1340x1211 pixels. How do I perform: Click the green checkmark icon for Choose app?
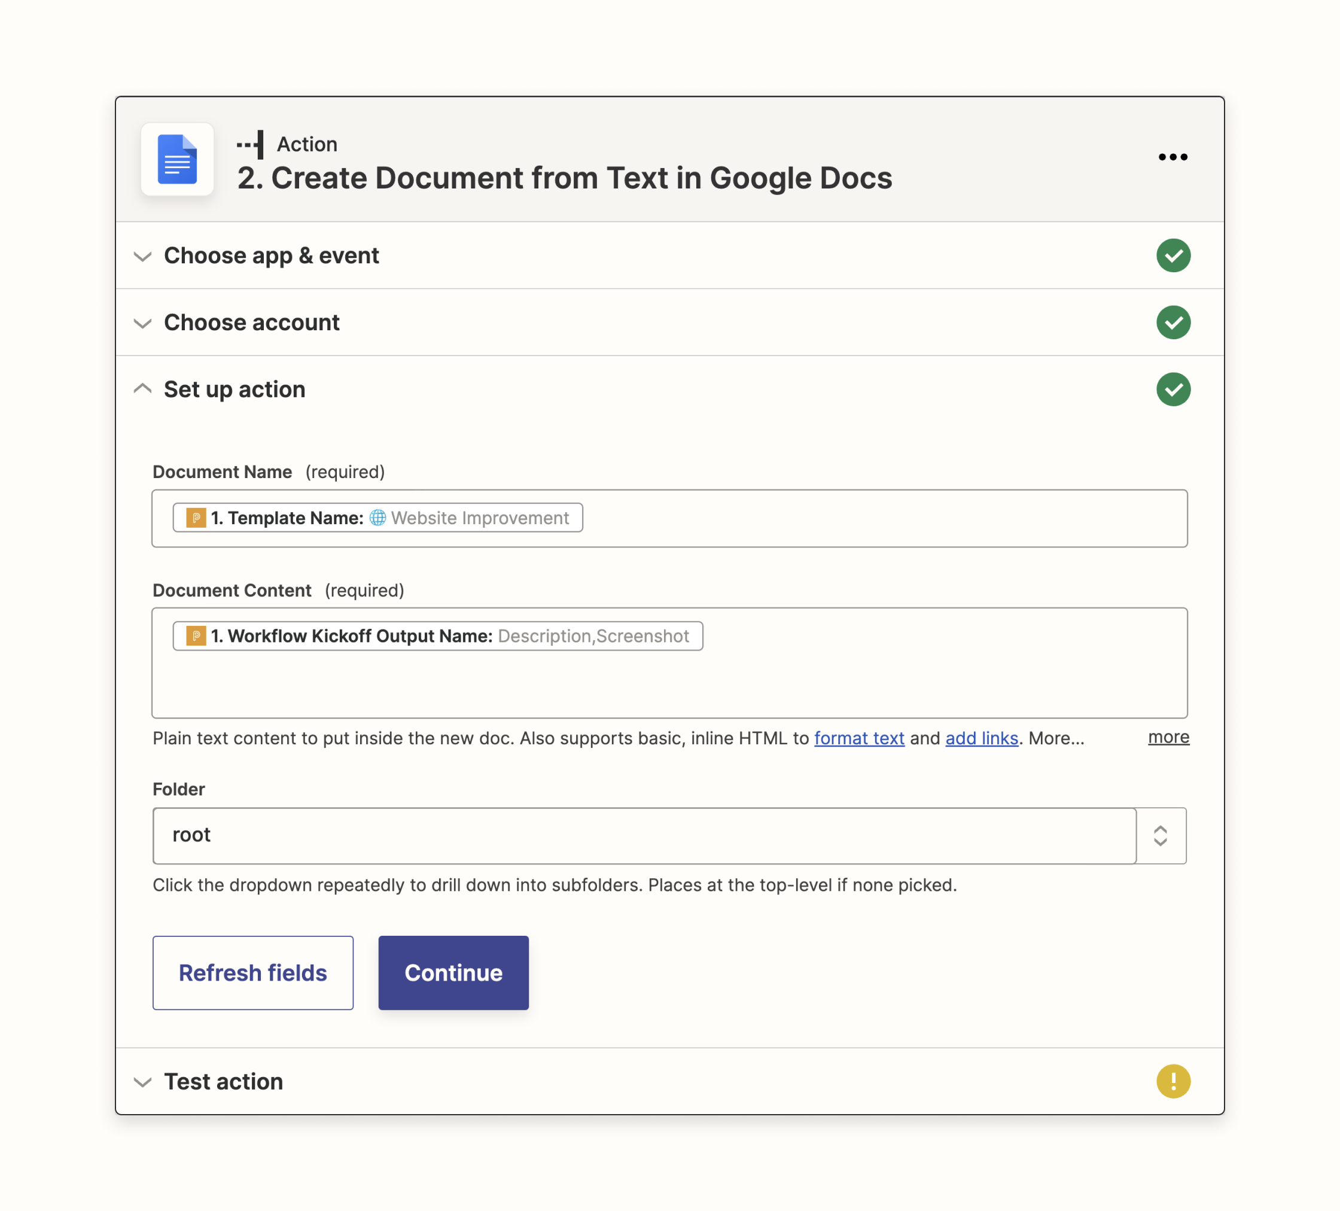(1173, 254)
